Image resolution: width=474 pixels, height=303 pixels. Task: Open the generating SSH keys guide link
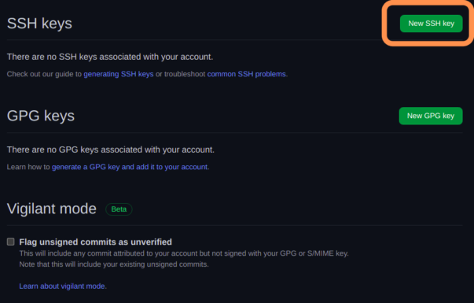click(119, 74)
